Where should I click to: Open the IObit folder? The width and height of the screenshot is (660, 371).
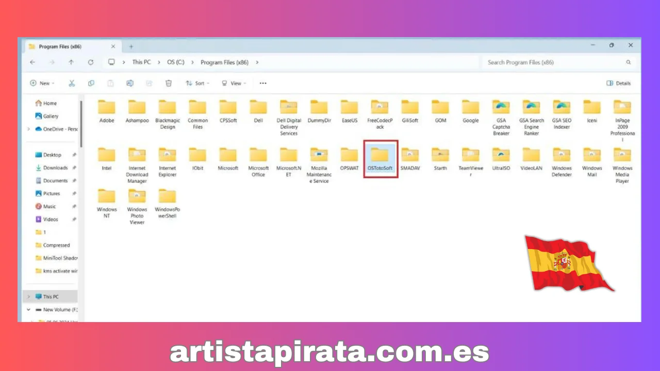click(197, 159)
